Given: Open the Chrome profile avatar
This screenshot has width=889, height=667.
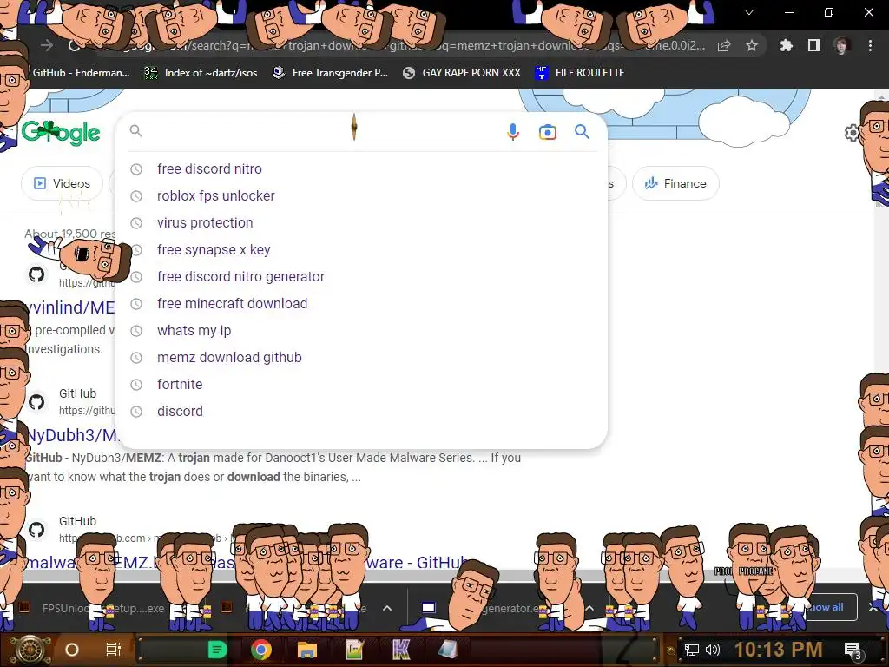Looking at the screenshot, I should point(841,45).
